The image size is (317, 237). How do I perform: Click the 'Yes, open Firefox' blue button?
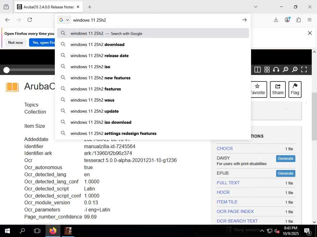(42, 43)
